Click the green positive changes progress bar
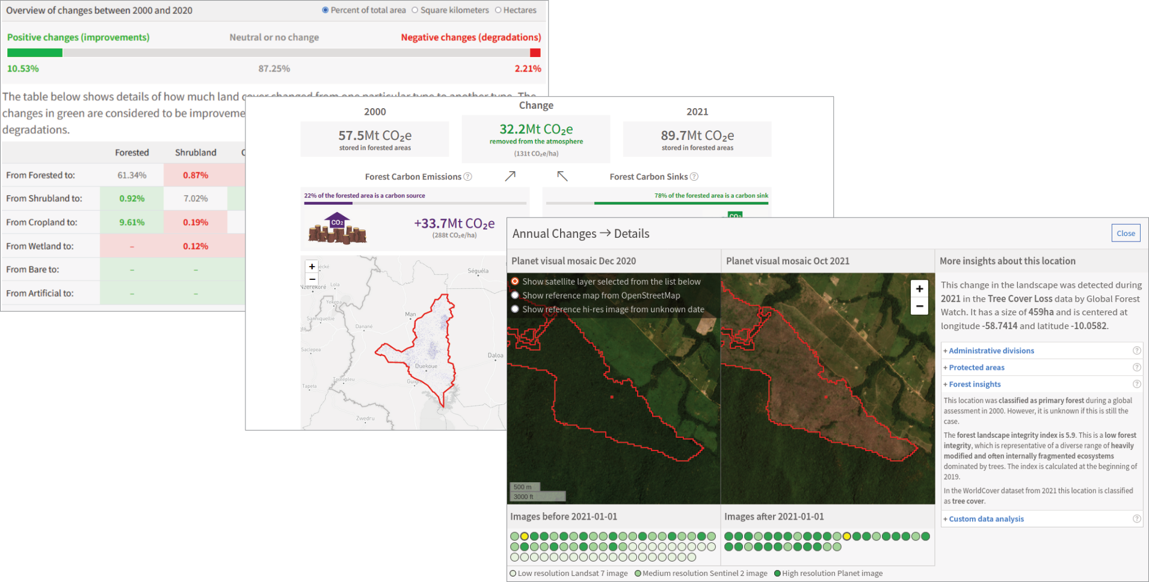 point(34,53)
